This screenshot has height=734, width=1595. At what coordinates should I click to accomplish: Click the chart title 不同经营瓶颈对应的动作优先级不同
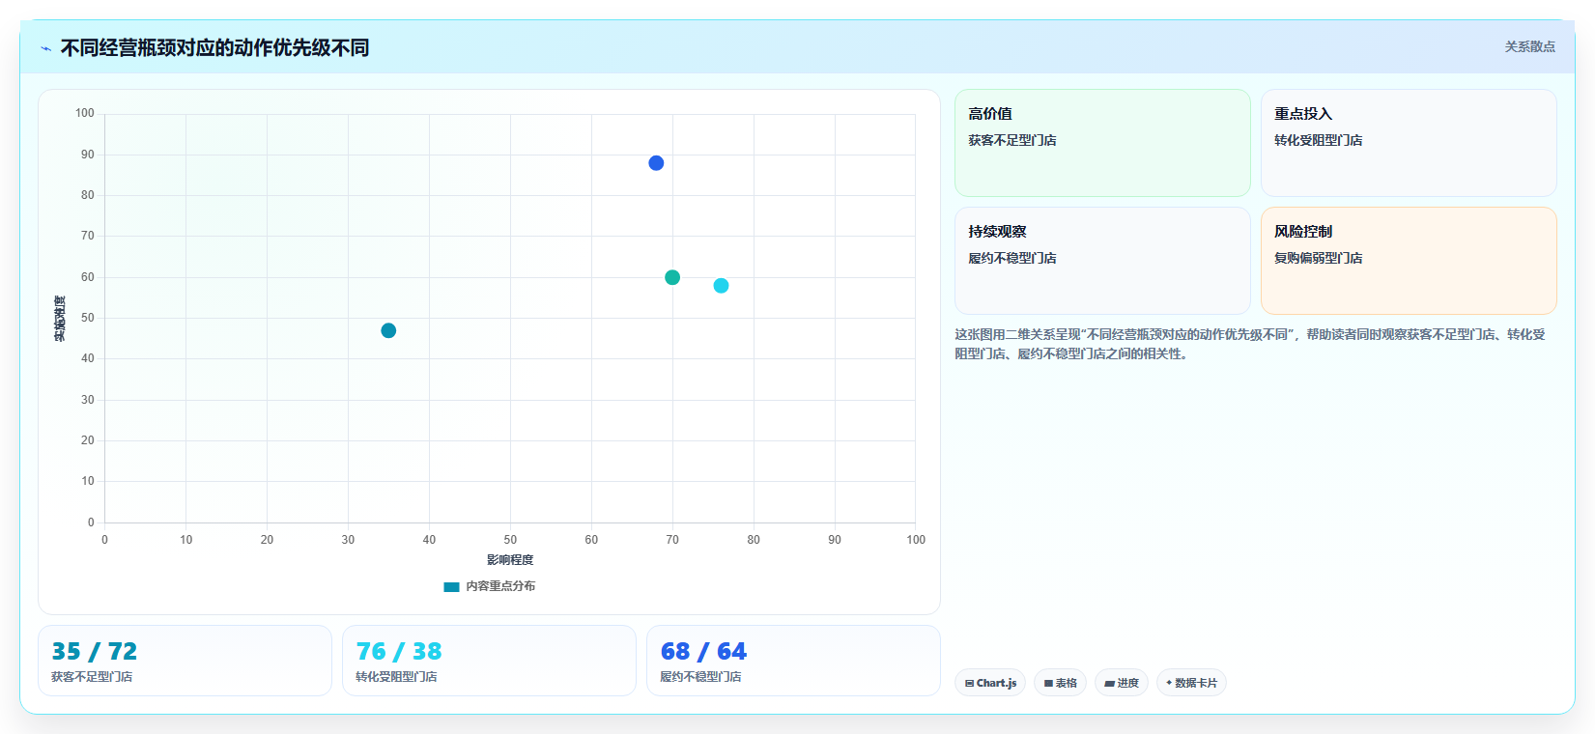coord(214,48)
